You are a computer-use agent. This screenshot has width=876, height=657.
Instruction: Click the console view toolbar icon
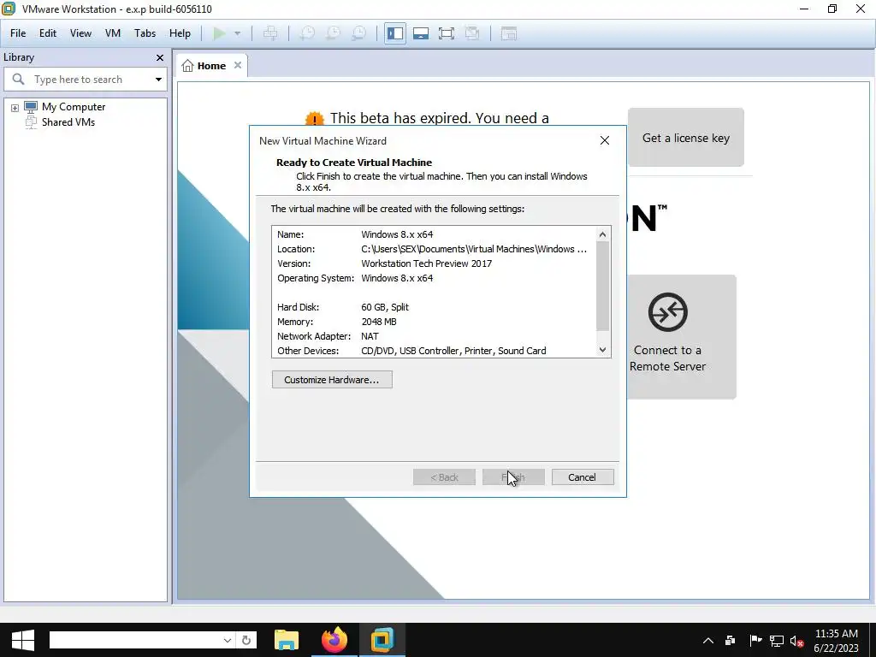[x=508, y=33]
